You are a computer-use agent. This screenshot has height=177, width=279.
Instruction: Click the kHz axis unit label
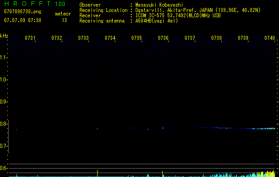pyautogui.click(x=4, y=36)
